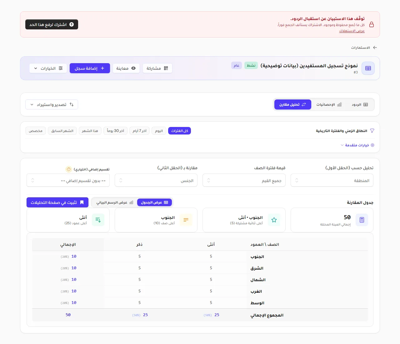The height and width of the screenshot is (344, 400).
Task: Open the الردود tab
Action: point(360,104)
